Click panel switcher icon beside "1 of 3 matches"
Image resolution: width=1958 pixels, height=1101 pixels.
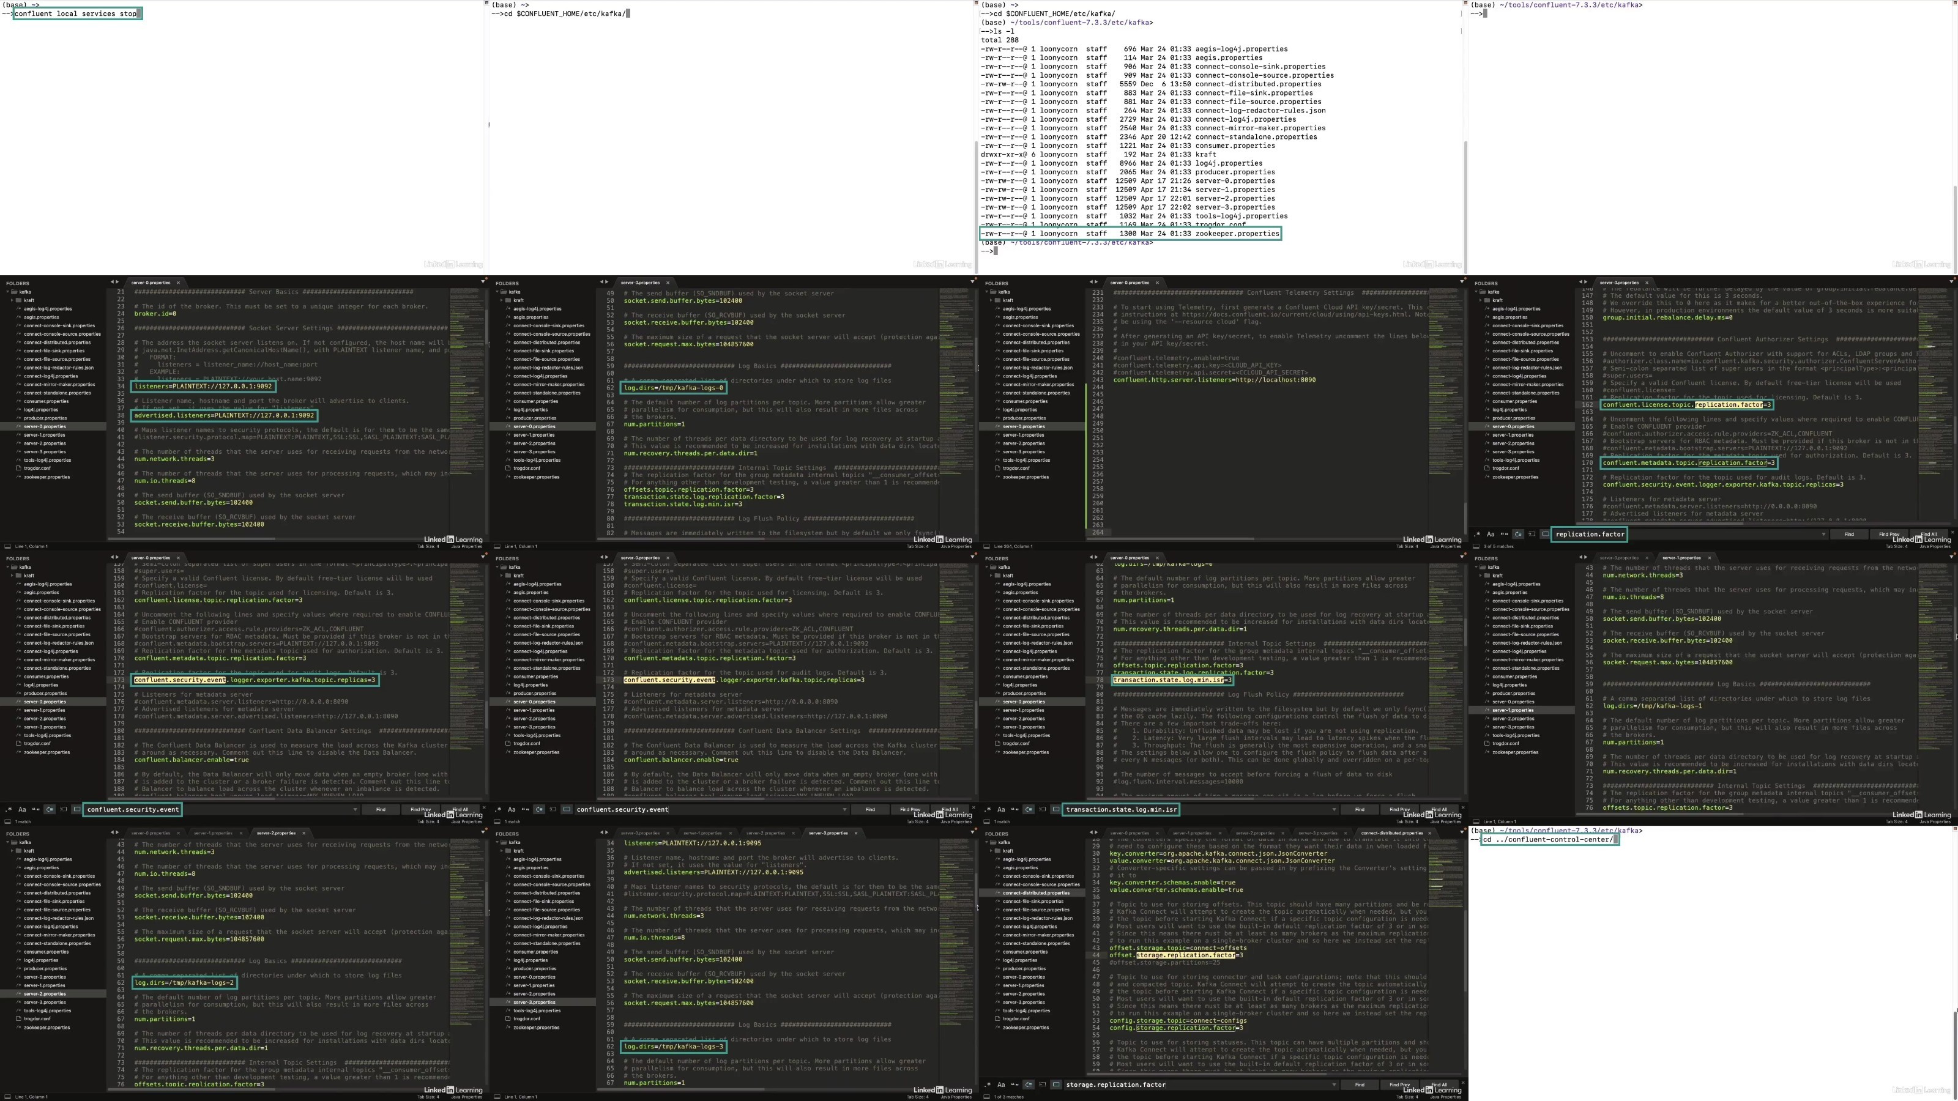tap(986, 1097)
